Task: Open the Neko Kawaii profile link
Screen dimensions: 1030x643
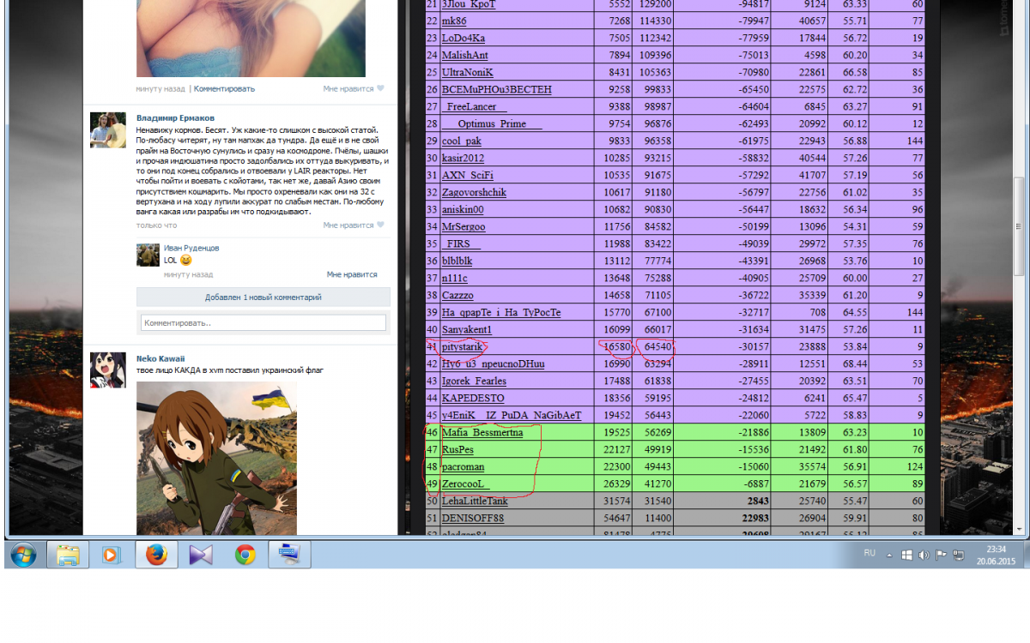Action: pyautogui.click(x=161, y=358)
